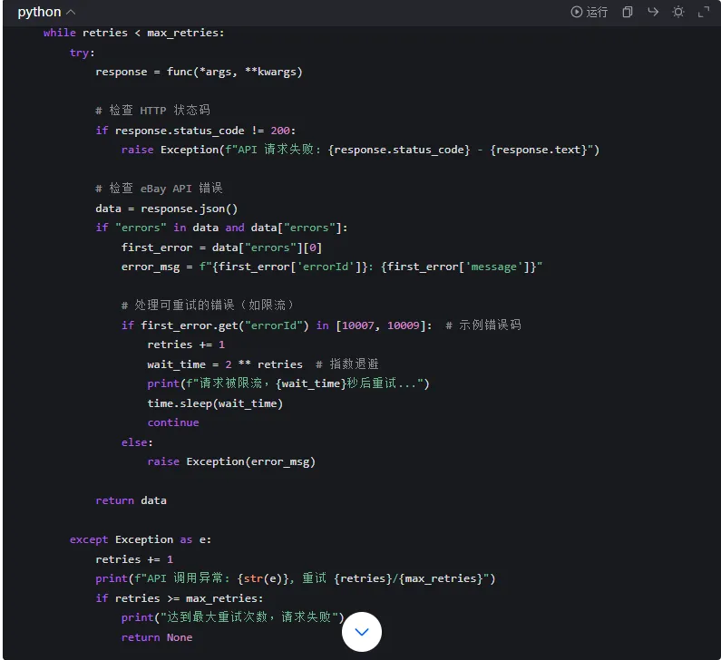The height and width of the screenshot is (660, 721).
Task: Click 'data = response.json()' line
Action: [167, 209]
